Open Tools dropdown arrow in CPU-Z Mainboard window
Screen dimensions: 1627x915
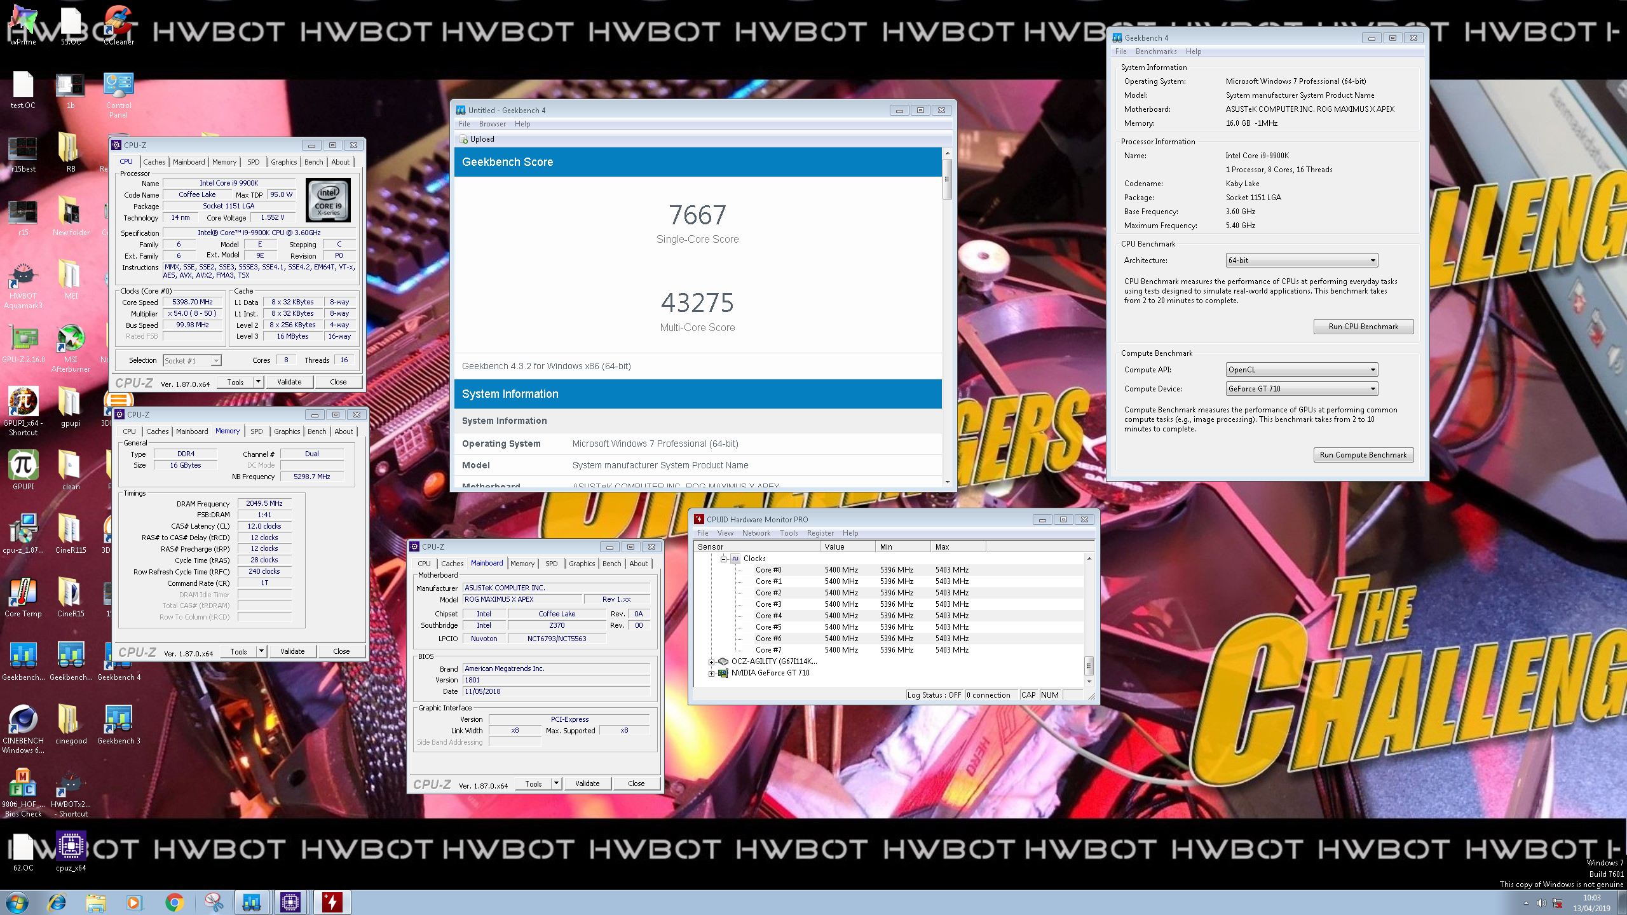[556, 783]
